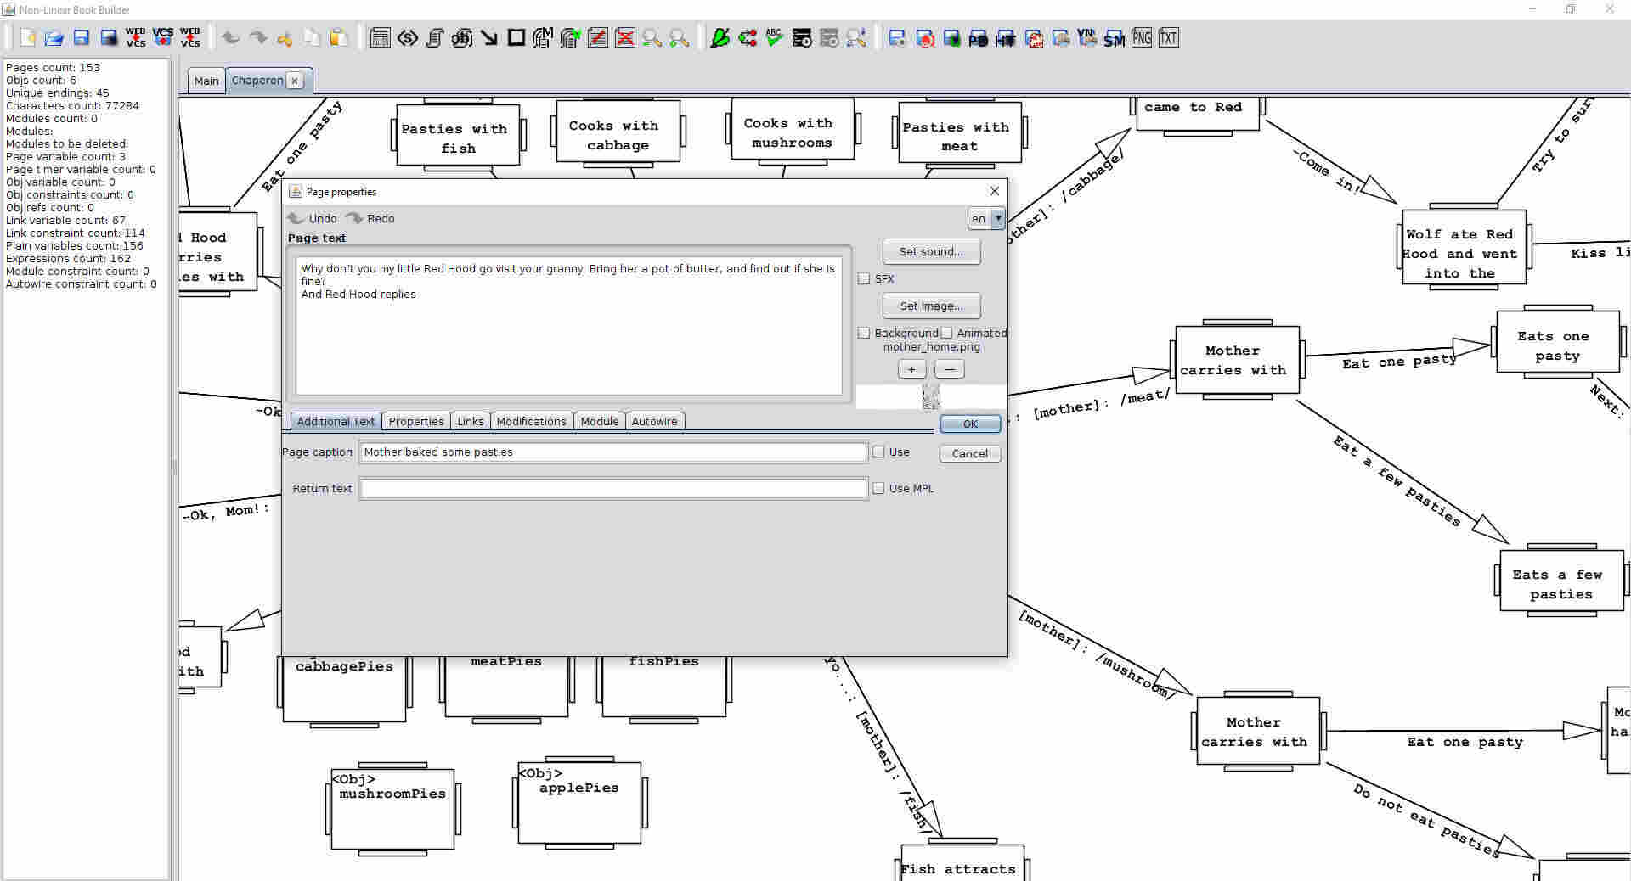This screenshot has height=881, width=1631.
Task: Click the arrow link tool icon
Action: [489, 37]
